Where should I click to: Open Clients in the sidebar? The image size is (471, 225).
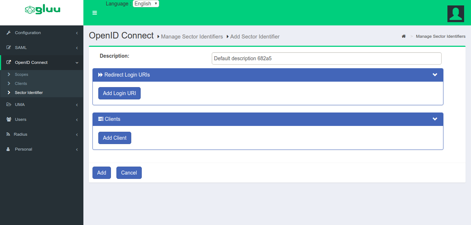pyautogui.click(x=21, y=83)
